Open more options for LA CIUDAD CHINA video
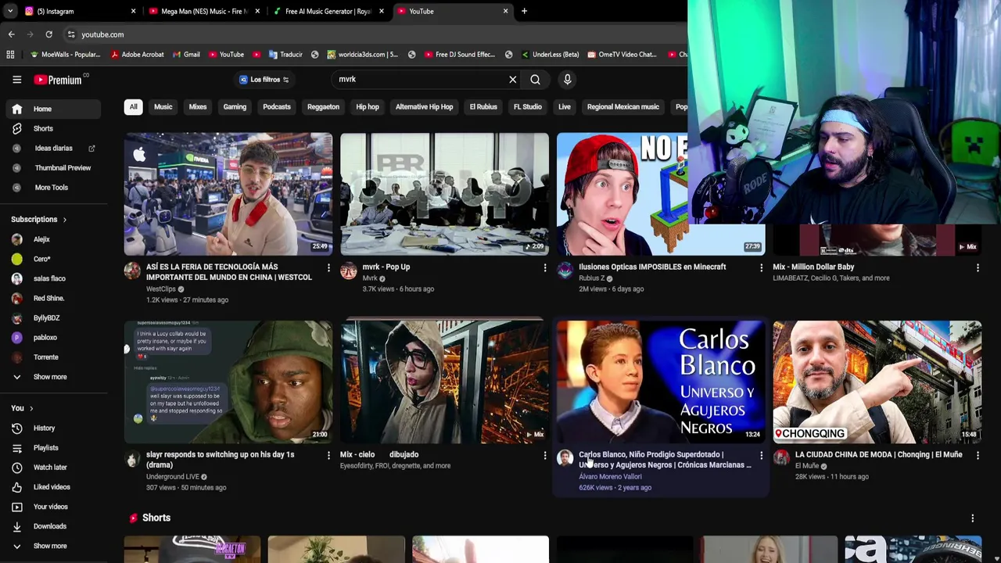The height and width of the screenshot is (563, 1001). (978, 455)
